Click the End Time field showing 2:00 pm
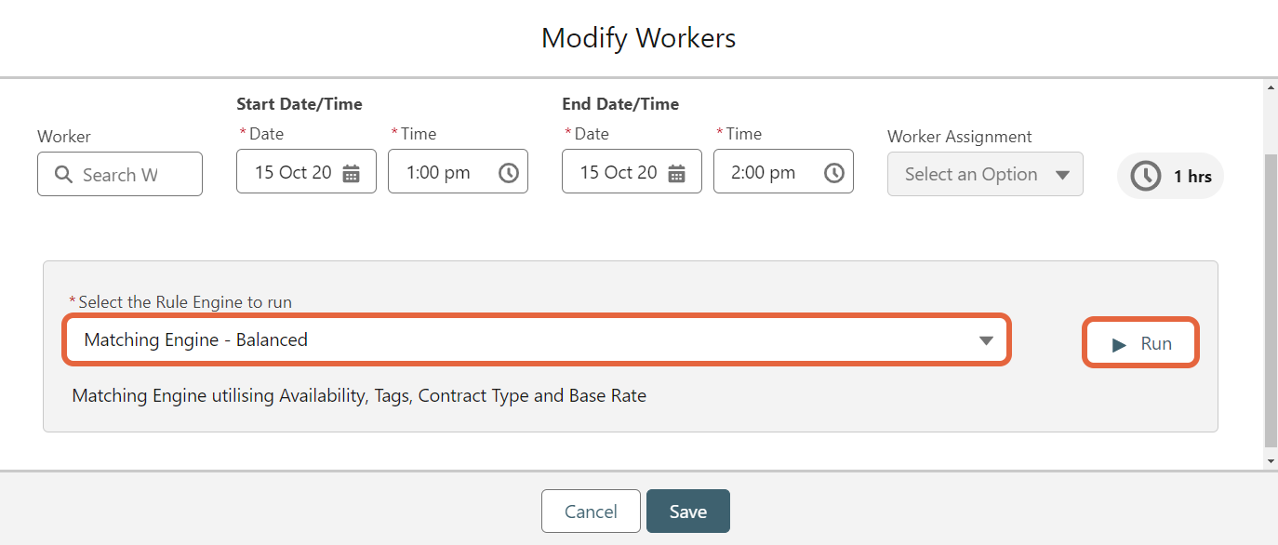 point(772,171)
